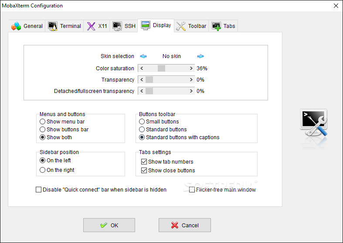Select the Show buttons bar option
Image resolution: width=343 pixels, height=243 pixels.
coord(64,130)
